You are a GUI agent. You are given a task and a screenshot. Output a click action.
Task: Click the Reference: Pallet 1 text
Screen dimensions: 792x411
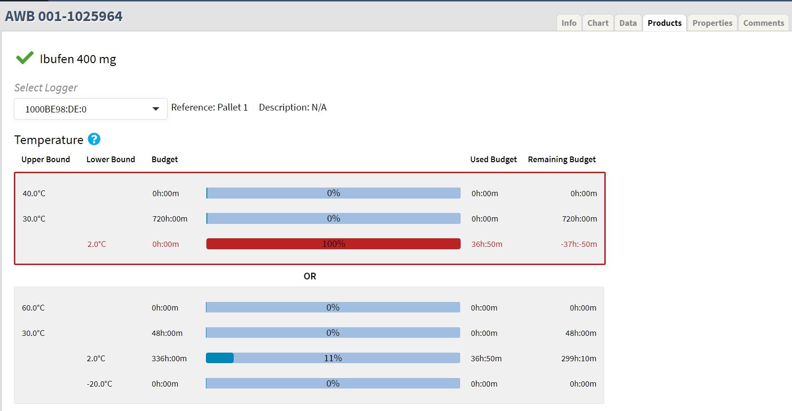(x=210, y=107)
